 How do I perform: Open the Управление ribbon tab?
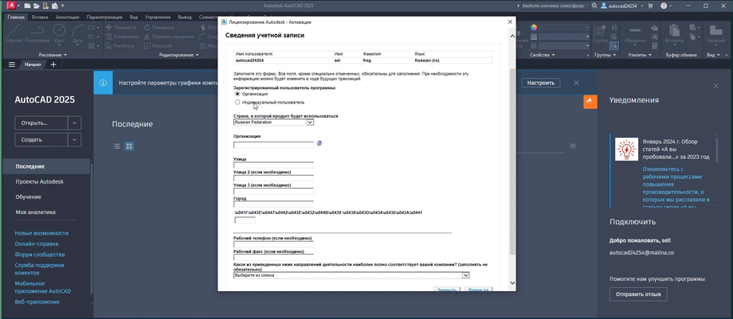[x=158, y=18]
